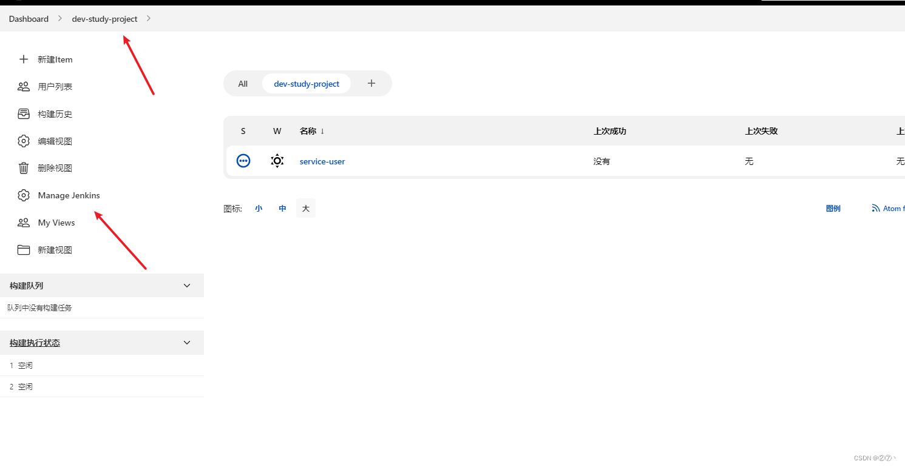
Task: Open the 新建Item link
Action: click(x=55, y=59)
